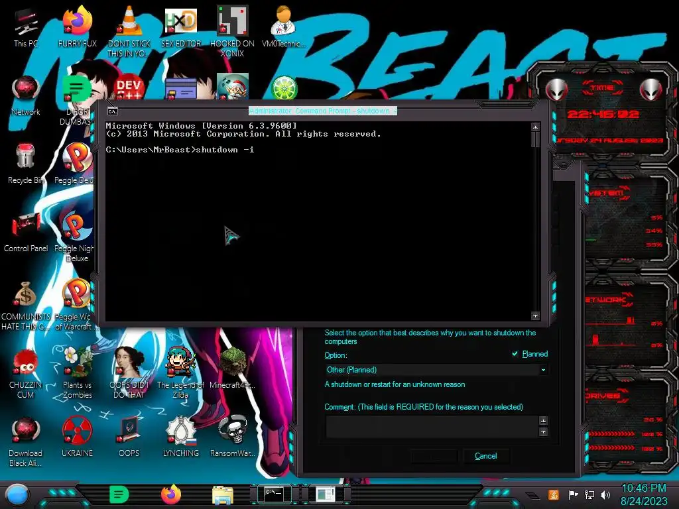Click the Command Prompt scroll up arrow
The width and height of the screenshot is (679, 509).
tap(536, 127)
